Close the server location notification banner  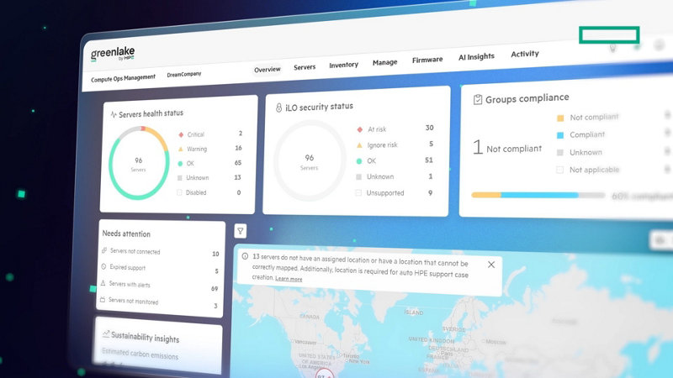tap(491, 265)
